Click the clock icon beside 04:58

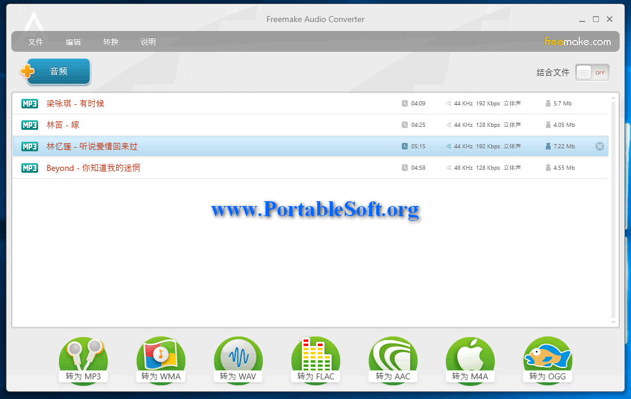click(x=404, y=167)
